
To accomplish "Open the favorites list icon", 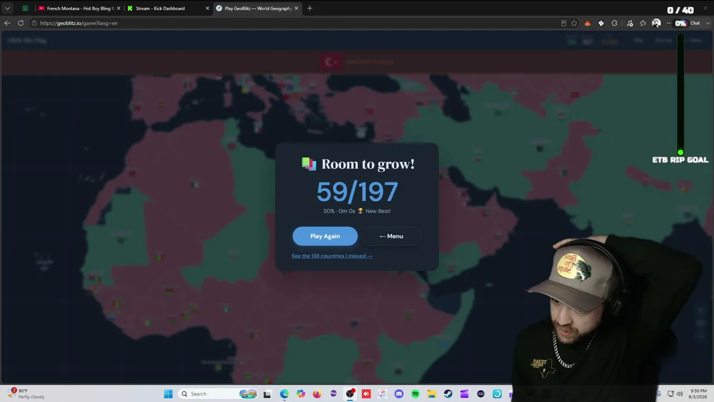I will pos(643,23).
